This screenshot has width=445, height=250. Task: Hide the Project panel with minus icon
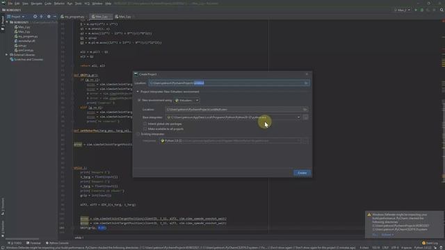55,17
